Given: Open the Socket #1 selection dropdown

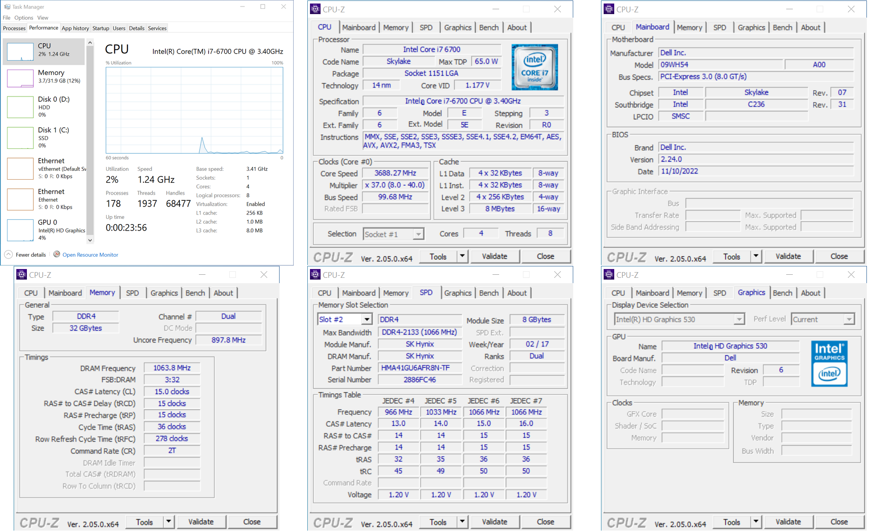Looking at the screenshot, I should pos(393,234).
